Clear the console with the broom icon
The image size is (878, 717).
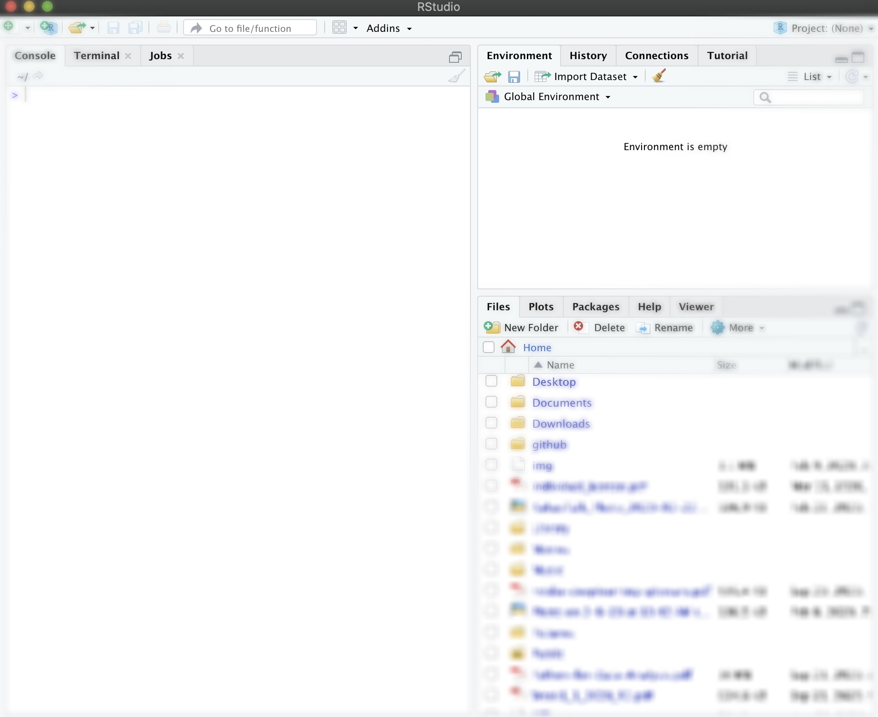click(x=457, y=76)
